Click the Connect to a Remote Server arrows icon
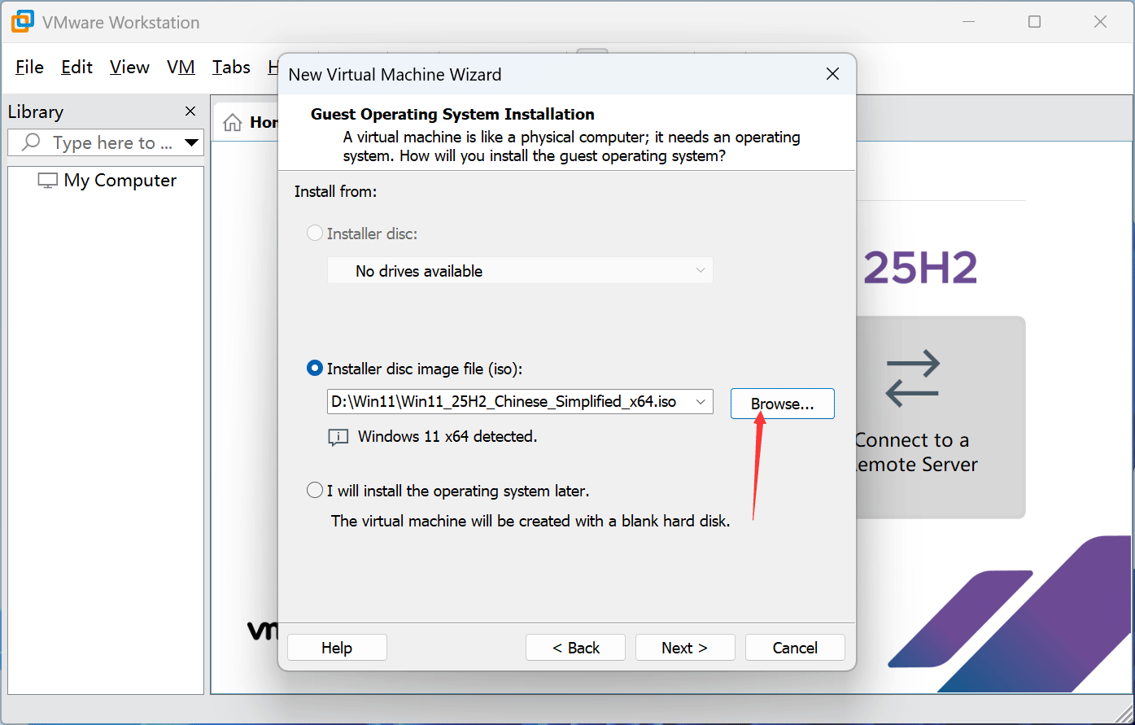1135x725 pixels. pyautogui.click(x=912, y=378)
